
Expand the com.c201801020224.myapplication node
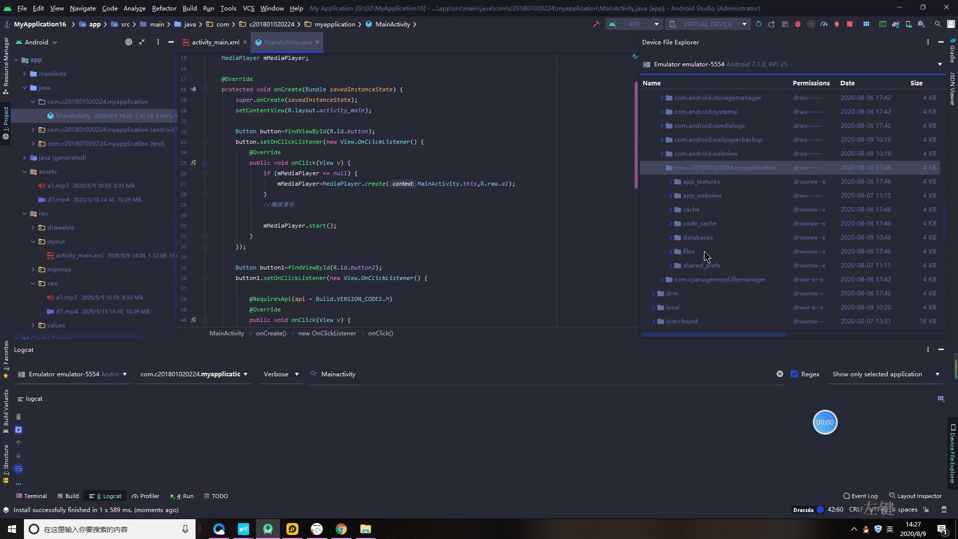pos(662,167)
